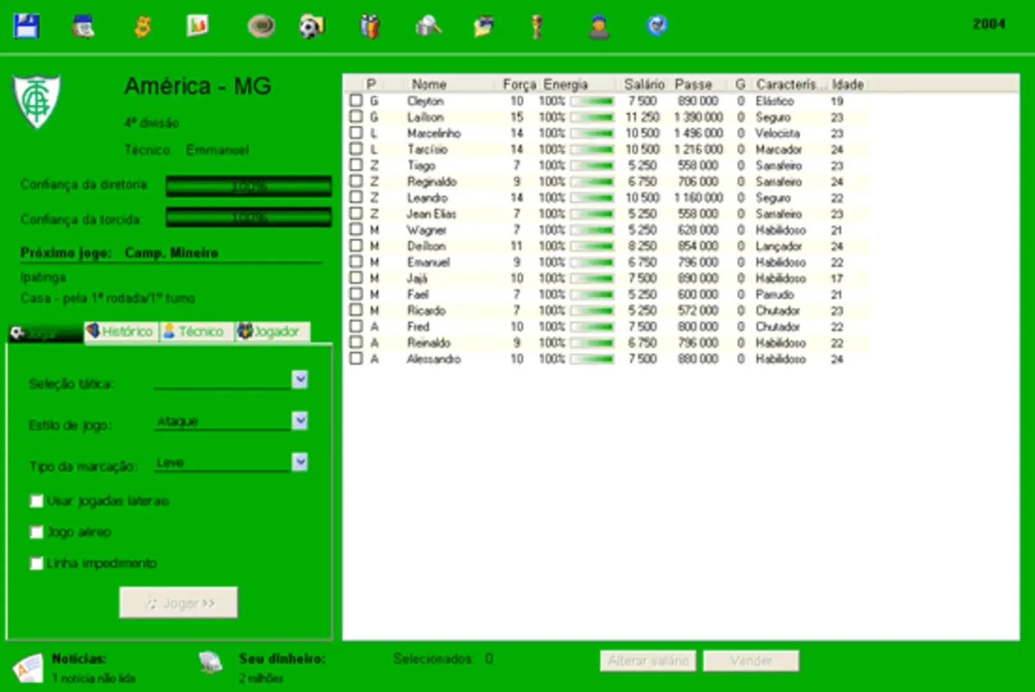Enable Usar jogadas laterais checkbox
Image resolution: width=1035 pixels, height=692 pixels.
pyautogui.click(x=37, y=501)
